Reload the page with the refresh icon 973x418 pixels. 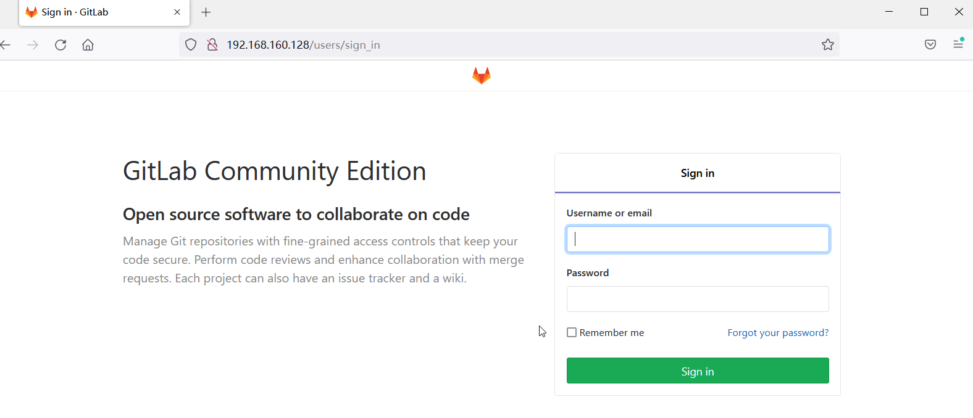61,45
